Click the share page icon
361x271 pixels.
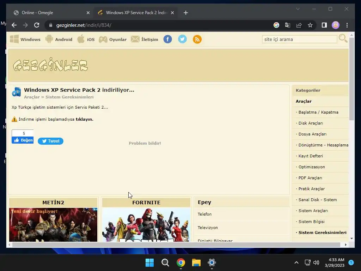point(299,25)
